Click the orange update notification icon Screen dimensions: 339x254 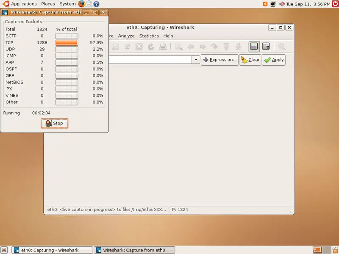point(265,4)
